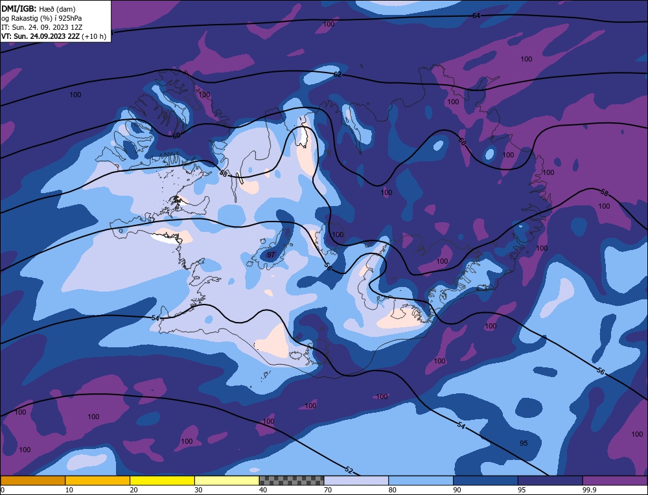Click legend tick label '20'
648x495 pixels.
(133, 490)
